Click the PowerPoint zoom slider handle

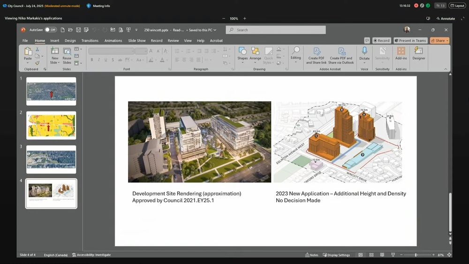point(416,255)
